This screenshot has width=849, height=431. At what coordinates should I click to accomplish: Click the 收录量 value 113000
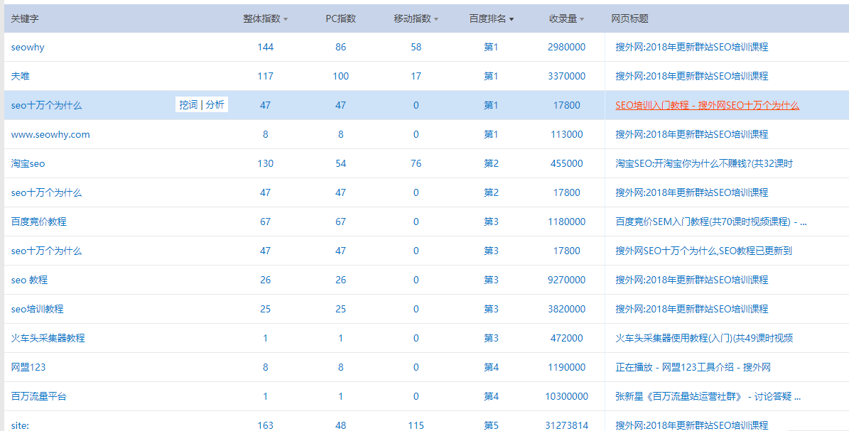click(566, 135)
